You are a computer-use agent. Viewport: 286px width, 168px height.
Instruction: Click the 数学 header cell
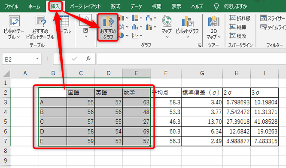coord(137,93)
